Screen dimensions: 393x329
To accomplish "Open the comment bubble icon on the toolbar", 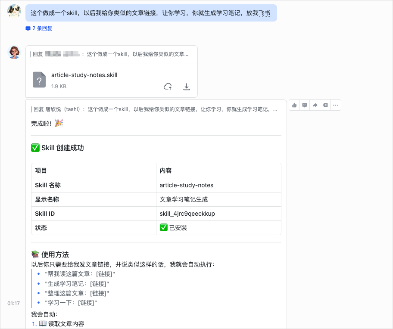I will click(305, 105).
